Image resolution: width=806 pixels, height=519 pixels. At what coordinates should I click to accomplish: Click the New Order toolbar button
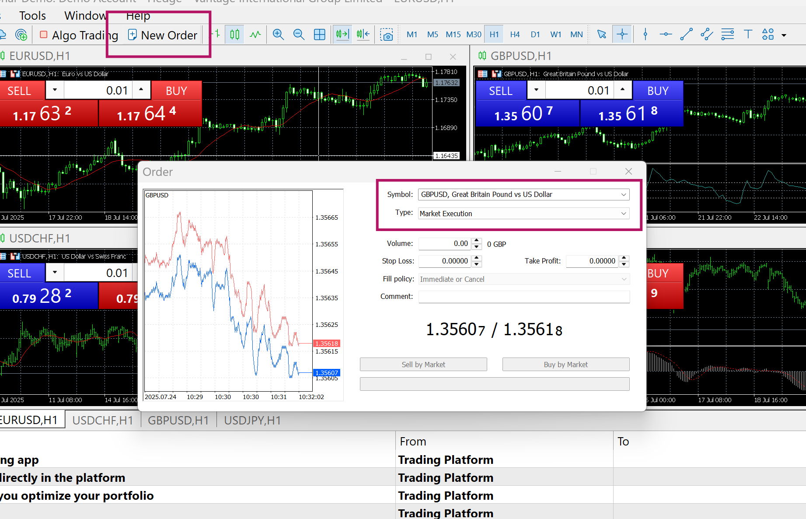[x=163, y=35]
